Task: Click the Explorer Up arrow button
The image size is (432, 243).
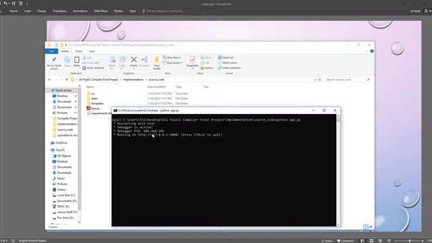Action: tap(67, 80)
